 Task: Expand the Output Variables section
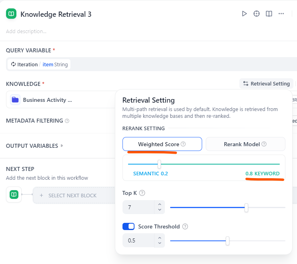click(x=62, y=146)
